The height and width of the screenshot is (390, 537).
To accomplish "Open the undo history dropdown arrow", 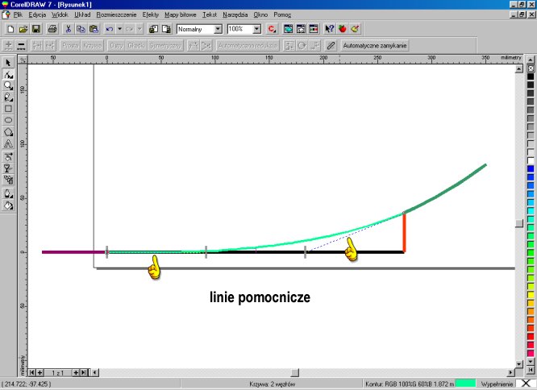I will [119, 28].
